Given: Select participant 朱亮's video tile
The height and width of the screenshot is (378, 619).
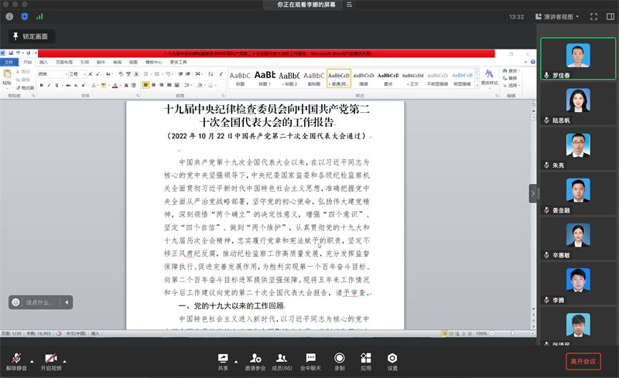Looking at the screenshot, I should pyautogui.click(x=578, y=148).
